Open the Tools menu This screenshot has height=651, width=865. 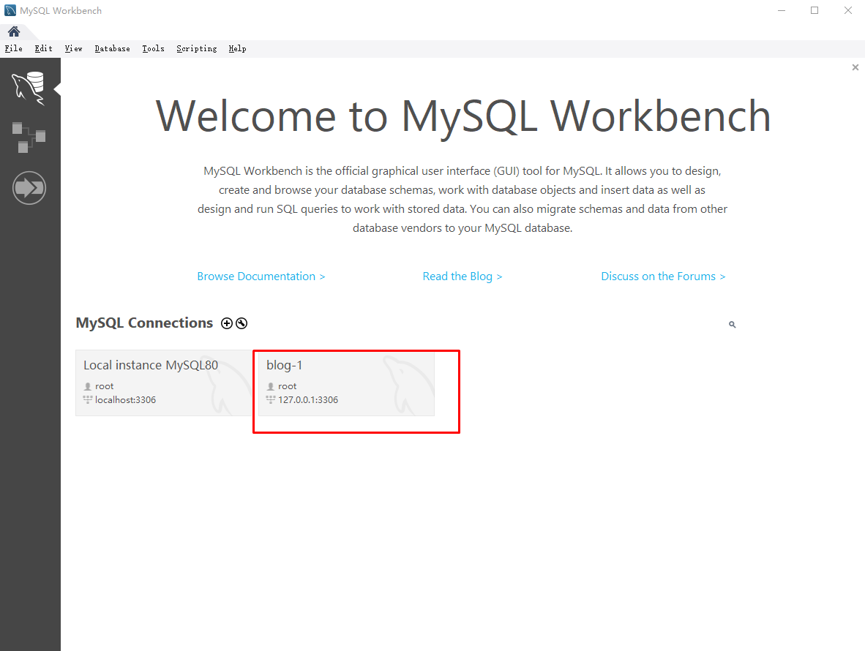tap(154, 48)
